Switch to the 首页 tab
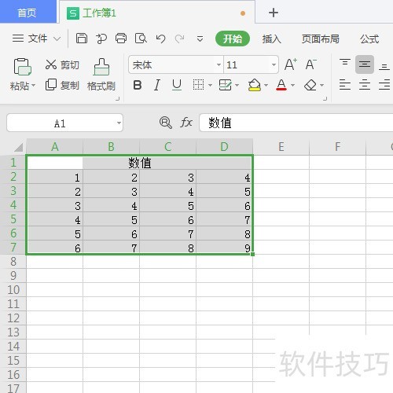Image resolution: width=393 pixels, height=393 pixels. (28, 12)
